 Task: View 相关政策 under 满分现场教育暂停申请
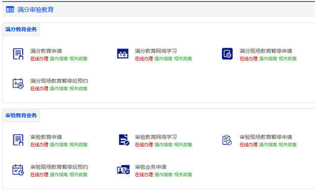(287, 59)
